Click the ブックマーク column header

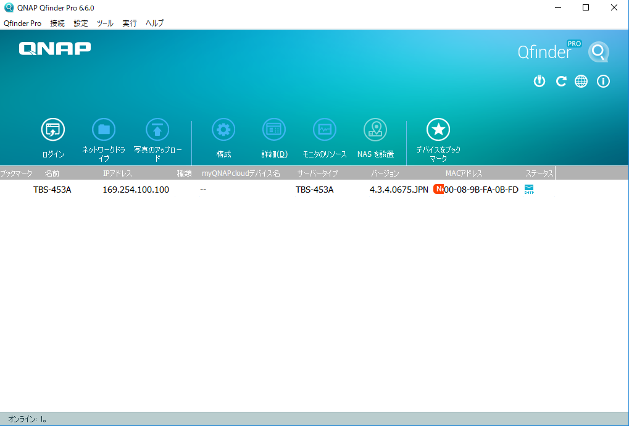tap(16, 173)
